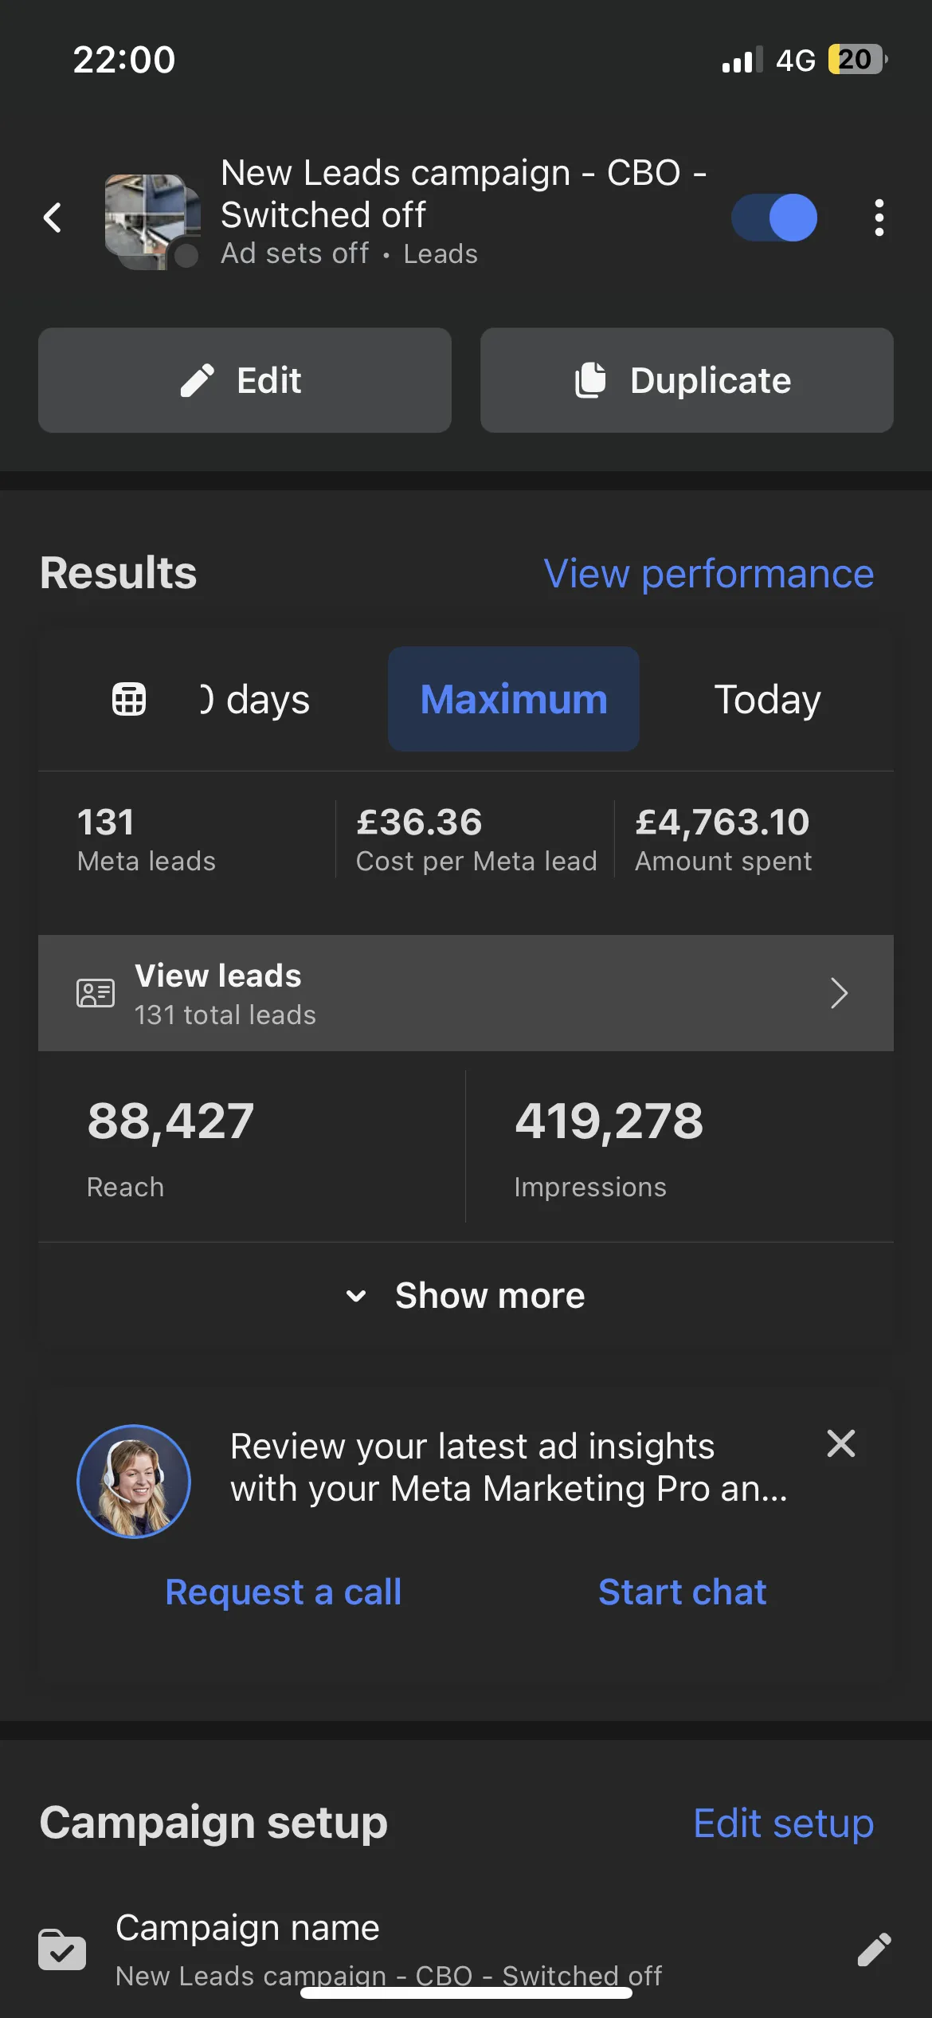This screenshot has width=932, height=2018.
Task: Tap the Meta Marketing Pro avatar
Action: tap(134, 1481)
